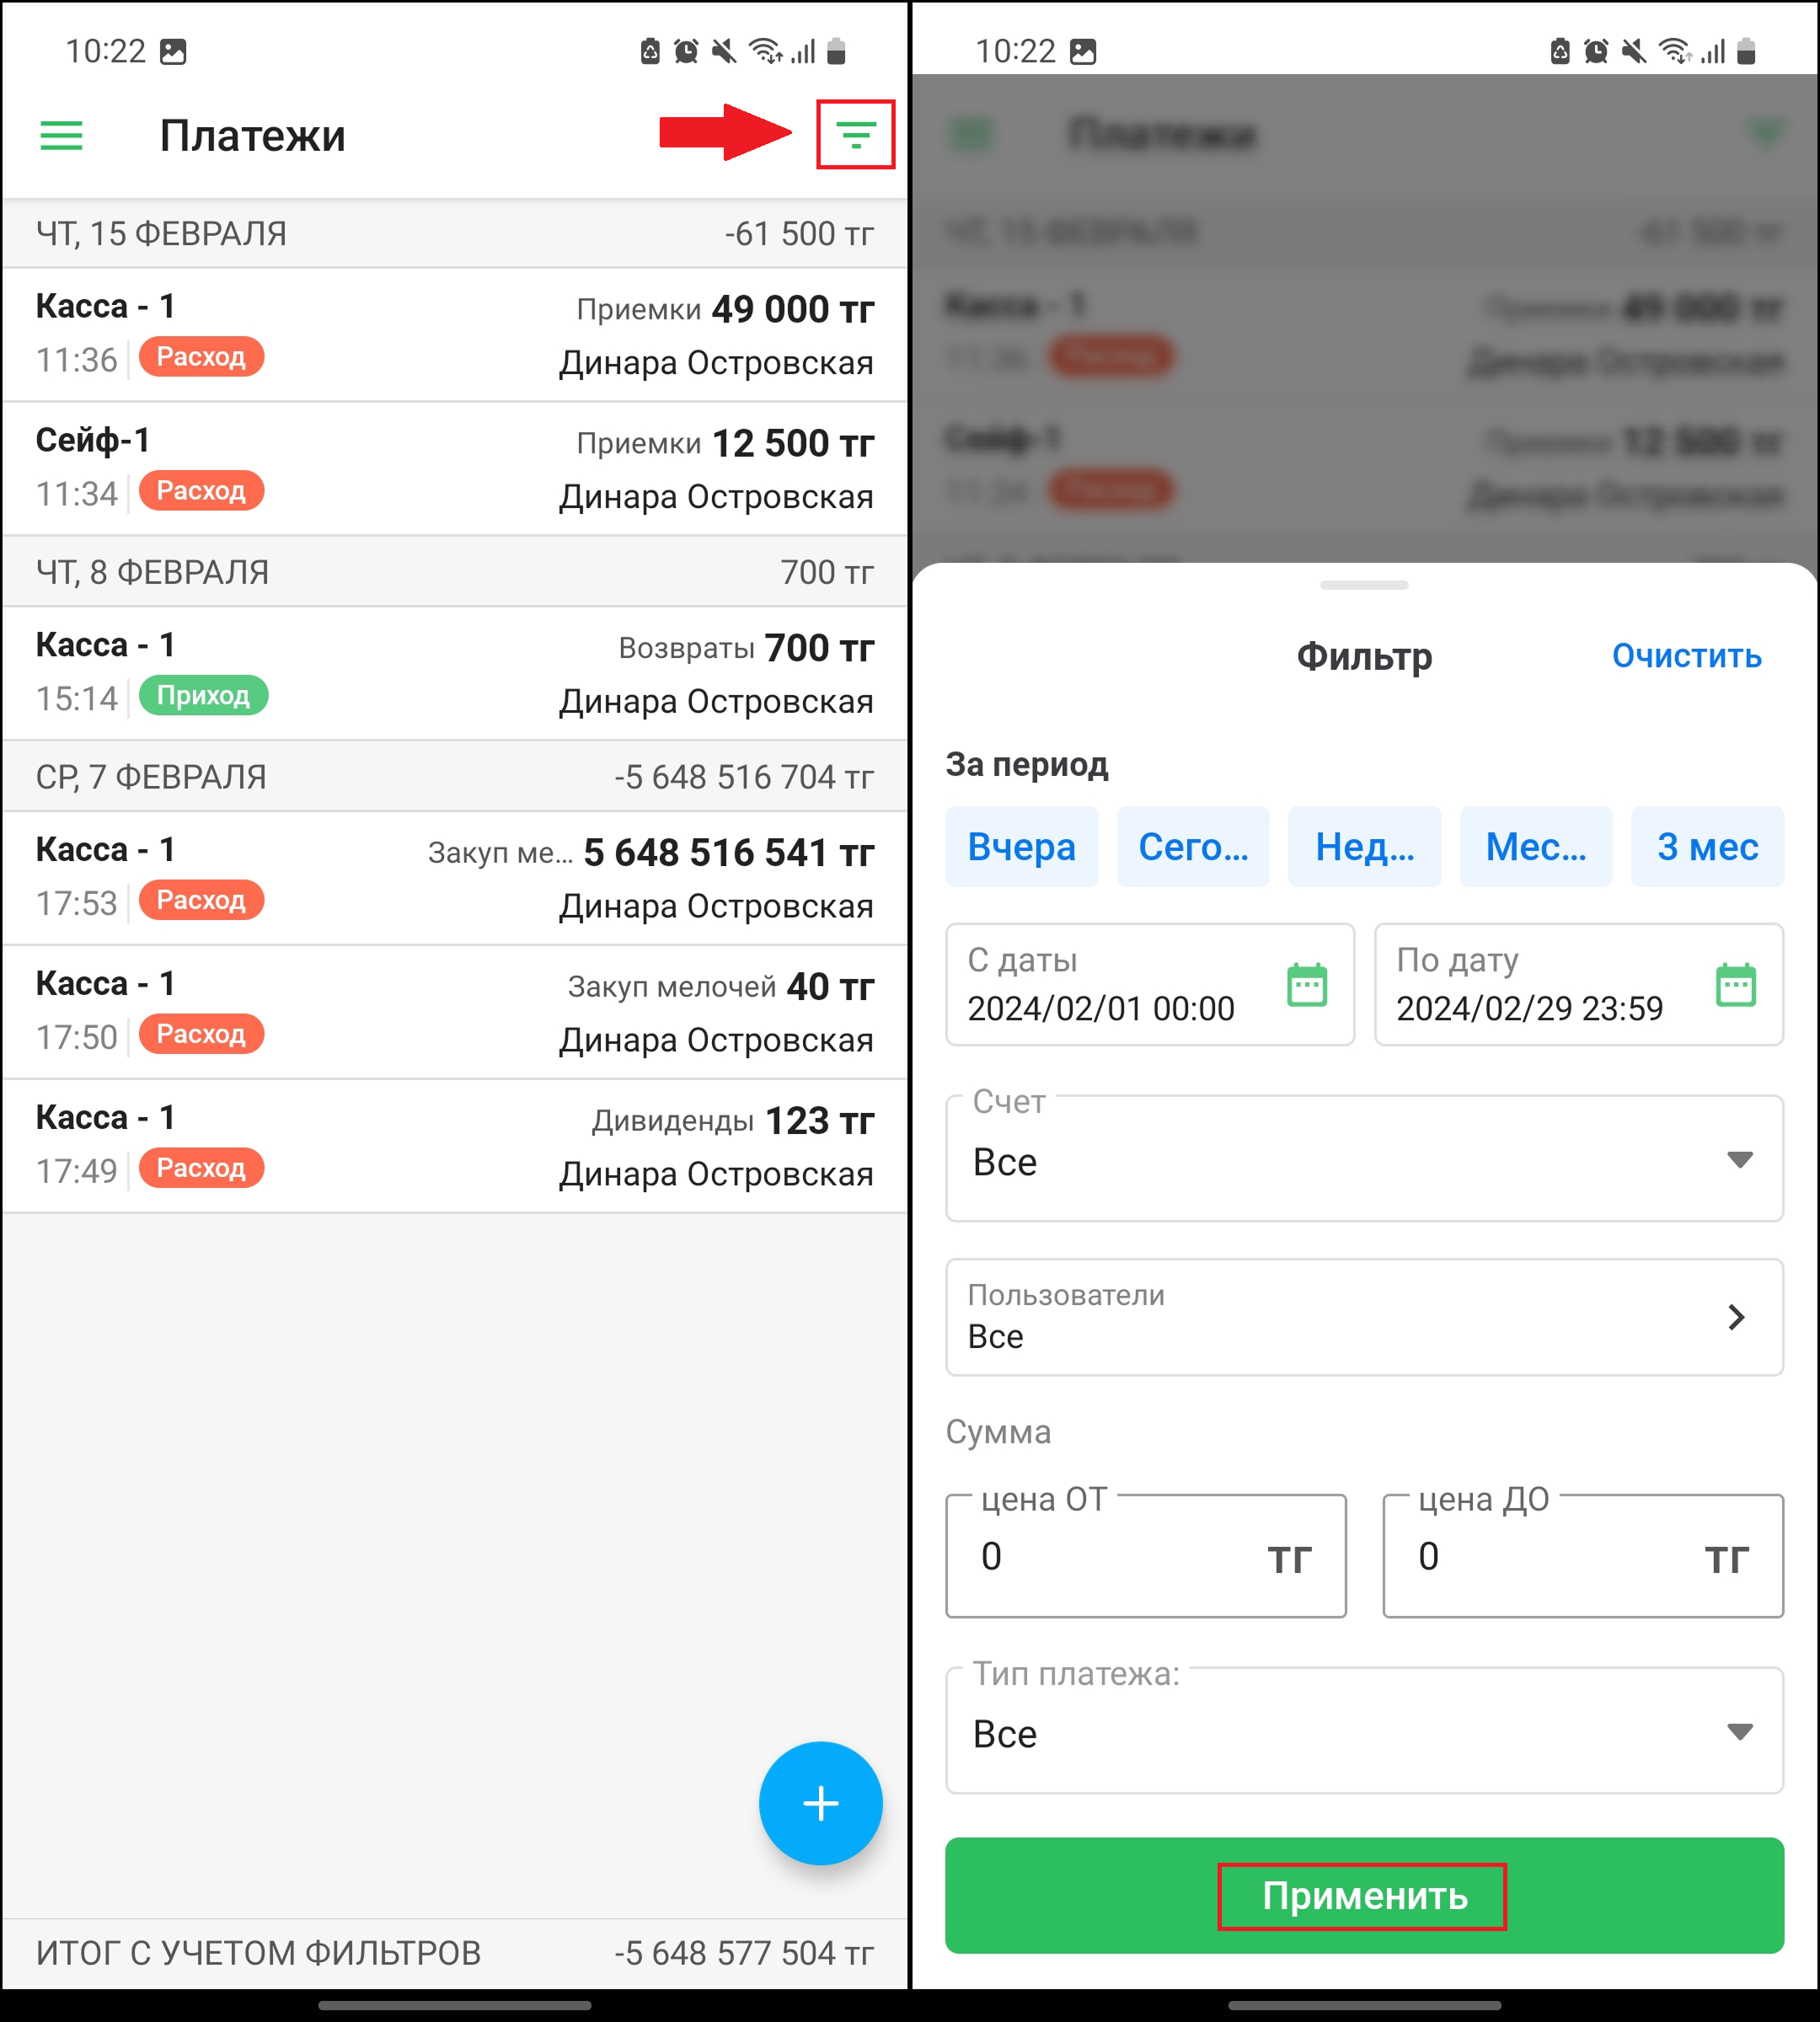The width and height of the screenshot is (1820, 2022).
Task: Tap the filter icon in header
Action: [x=855, y=134]
